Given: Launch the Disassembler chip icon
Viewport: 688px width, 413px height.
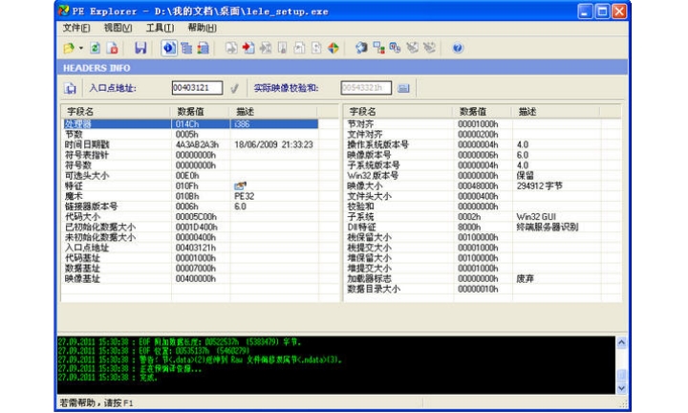Looking at the screenshot, I should 361,48.
